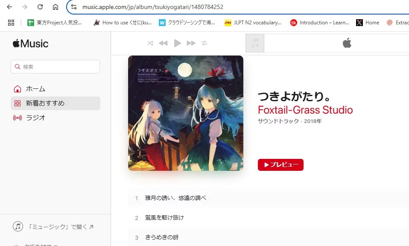Skip forward with the next track icon
The height and width of the screenshot is (246, 409).
tap(191, 43)
